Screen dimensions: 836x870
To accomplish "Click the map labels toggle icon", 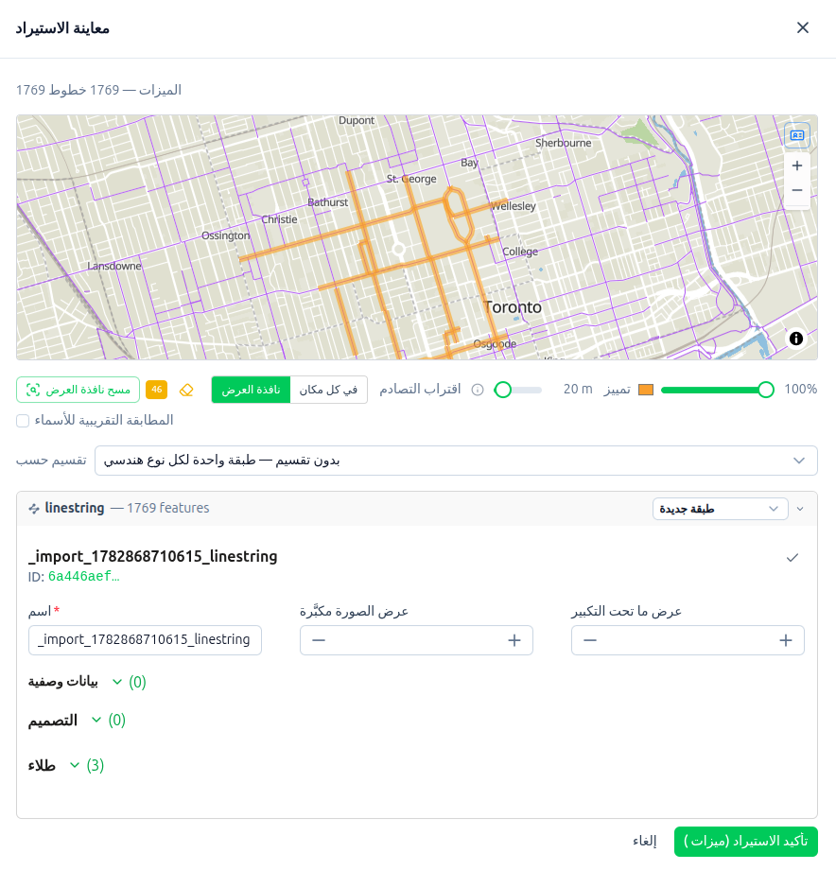I will point(797,135).
